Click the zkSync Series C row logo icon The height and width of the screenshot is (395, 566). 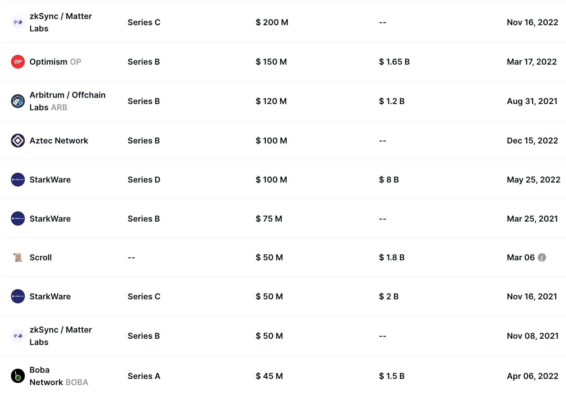18,22
